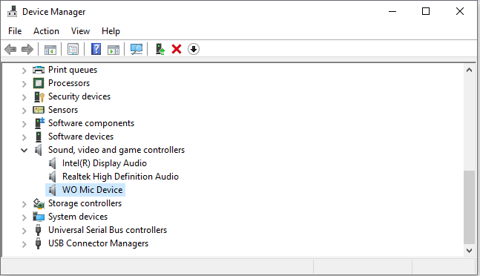
Task: Select the Software devices label
Action: coord(81,137)
